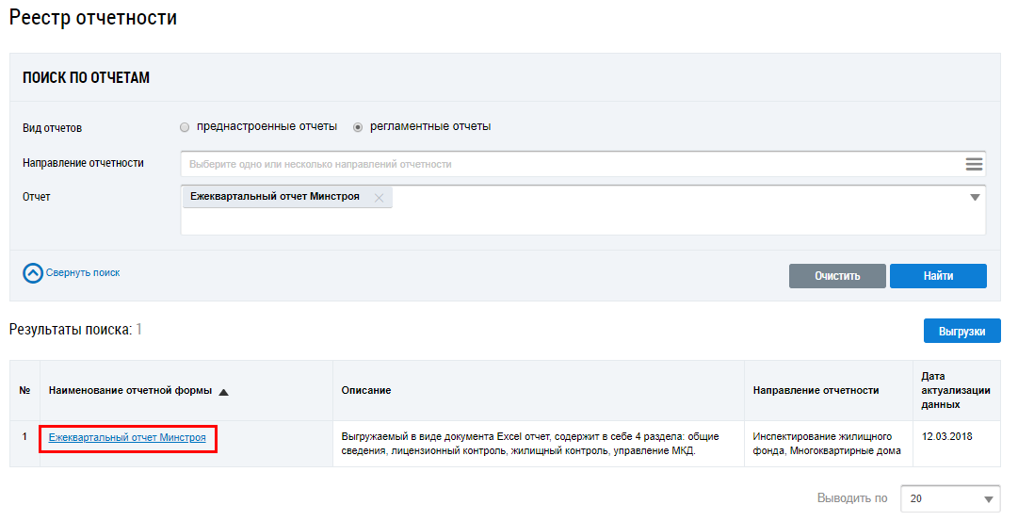This screenshot has height=521, width=1018.
Task: Click the Направление отчетности column header
Action: tap(816, 390)
